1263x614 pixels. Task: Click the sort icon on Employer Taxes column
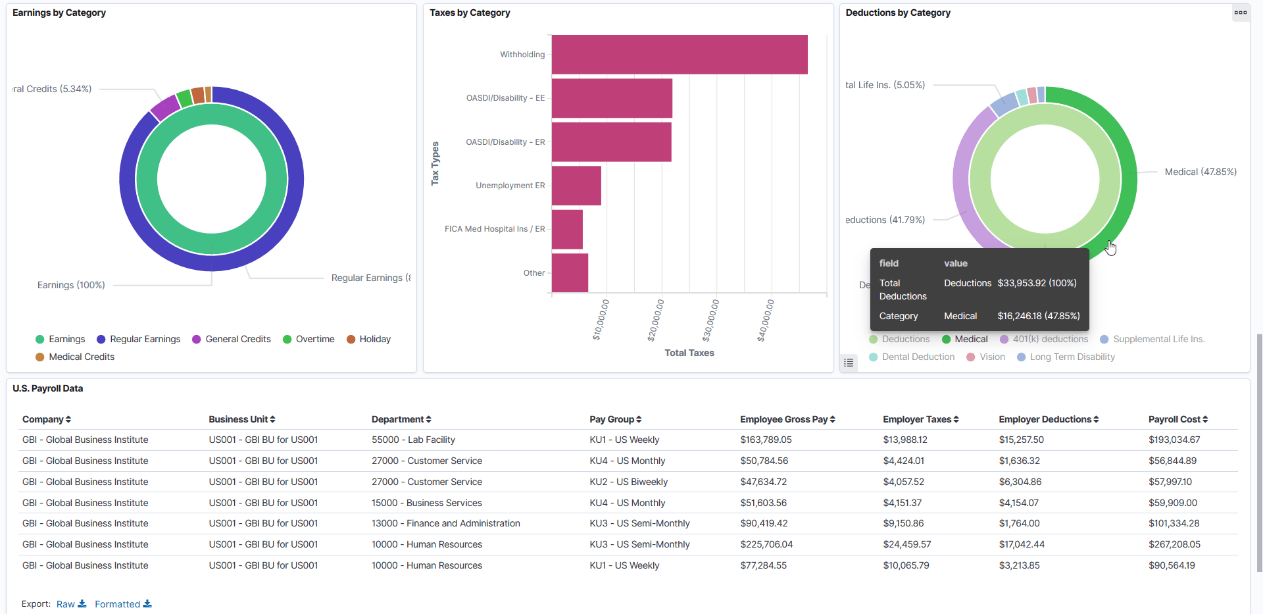pyautogui.click(x=955, y=419)
